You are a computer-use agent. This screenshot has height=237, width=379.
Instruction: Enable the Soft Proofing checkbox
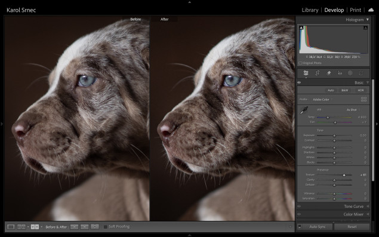(106, 227)
